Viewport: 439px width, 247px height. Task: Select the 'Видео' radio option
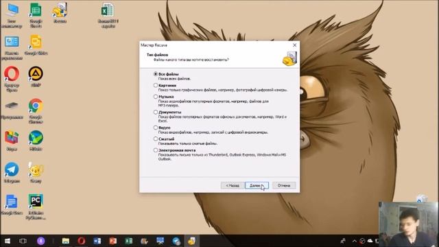coord(156,128)
